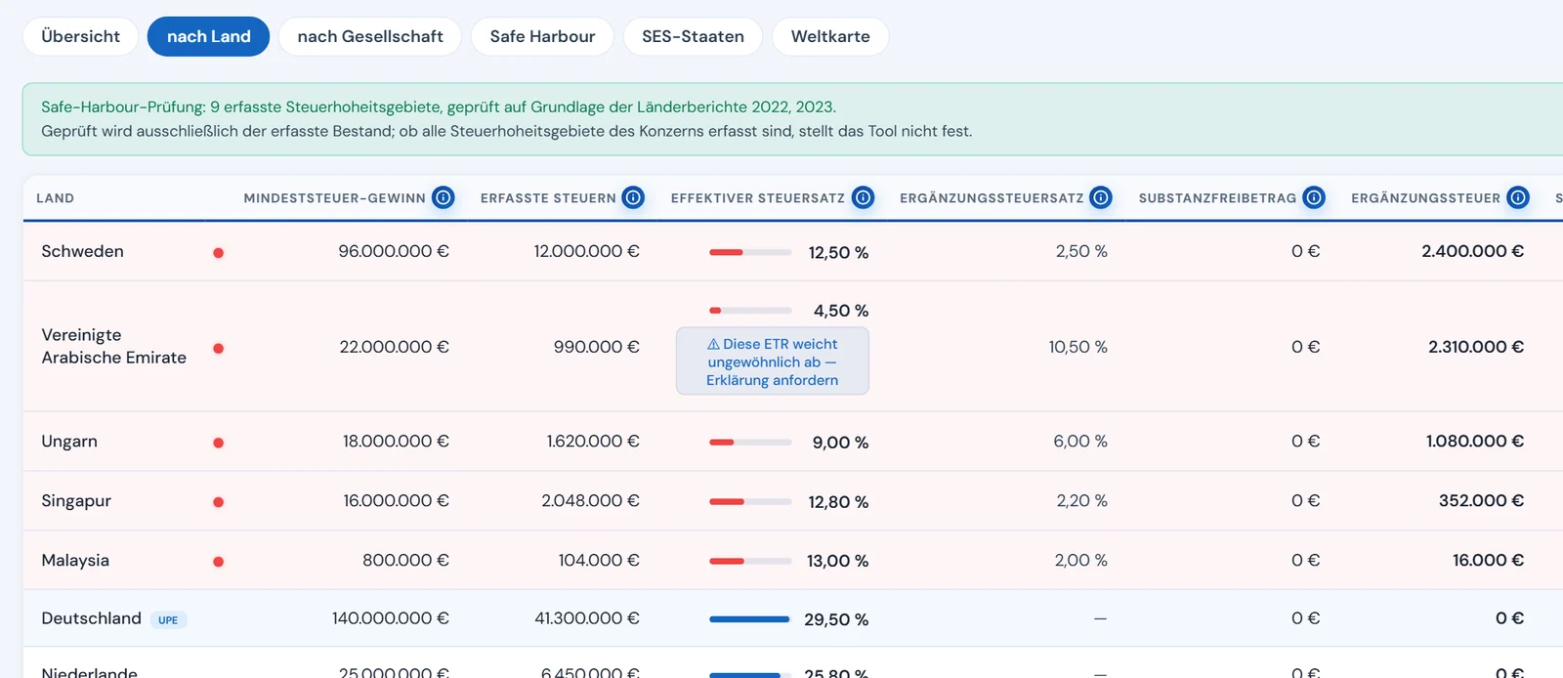Open info icon beside Mindeststeuer-Gewinn header

click(x=444, y=197)
